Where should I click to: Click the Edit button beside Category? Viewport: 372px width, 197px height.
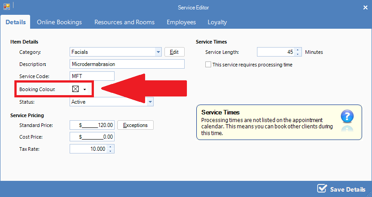[x=174, y=52]
